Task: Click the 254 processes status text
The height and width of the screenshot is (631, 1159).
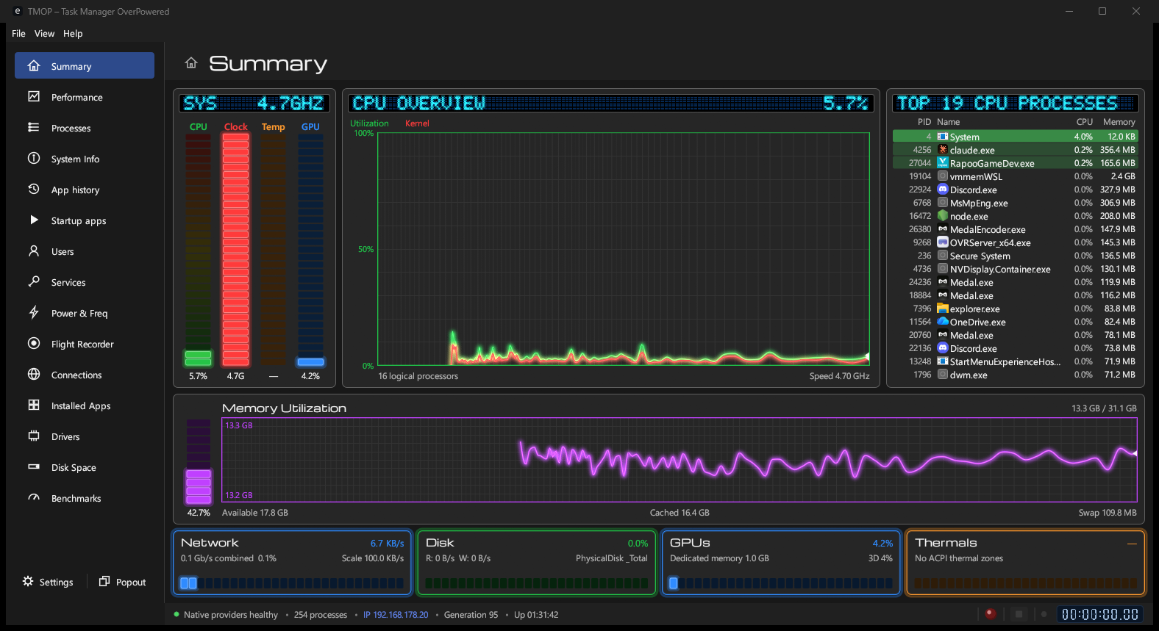Action: (x=321, y=615)
